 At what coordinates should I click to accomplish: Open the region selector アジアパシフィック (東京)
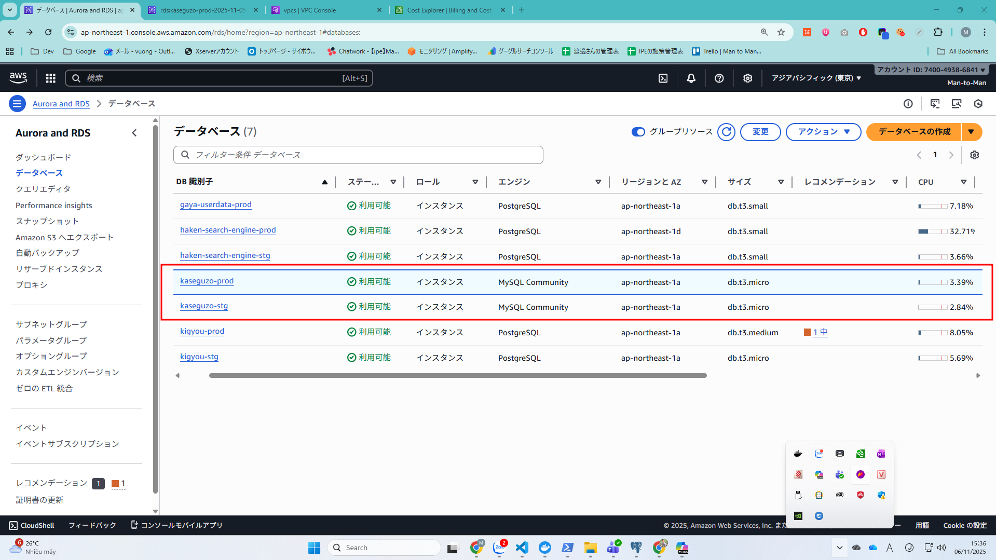[816, 78]
